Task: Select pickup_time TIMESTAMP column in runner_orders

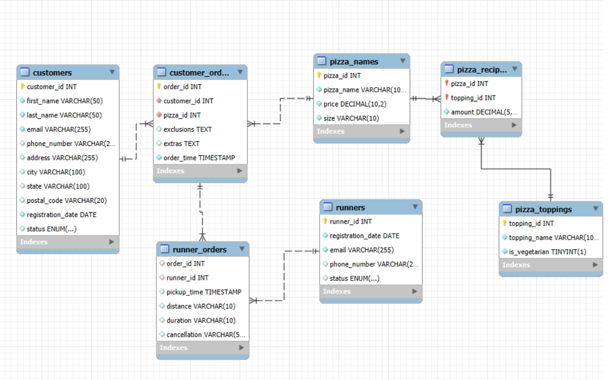Action: [x=204, y=292]
